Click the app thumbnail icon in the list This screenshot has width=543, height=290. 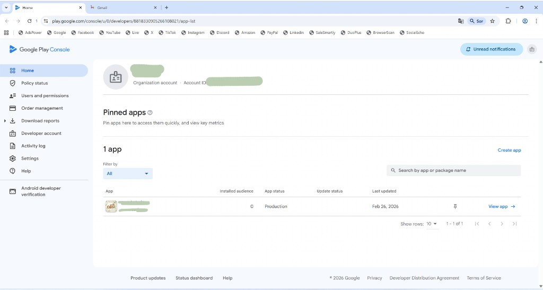click(111, 207)
